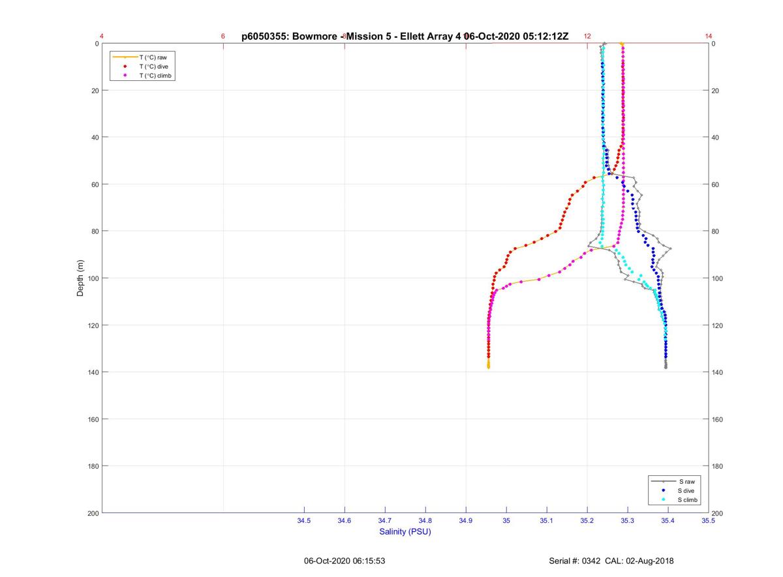The image size is (783, 577).
Task: Click salinity tick label 35.2
Action: click(x=587, y=520)
